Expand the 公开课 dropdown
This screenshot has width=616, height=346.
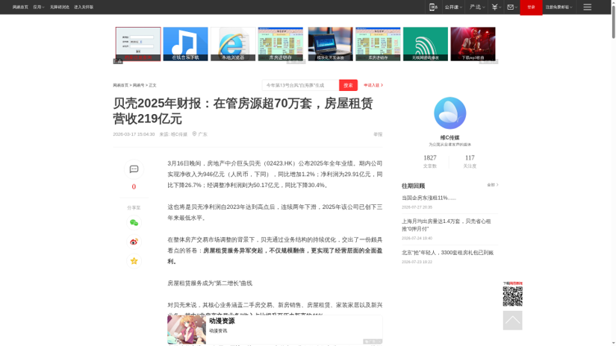click(x=453, y=7)
